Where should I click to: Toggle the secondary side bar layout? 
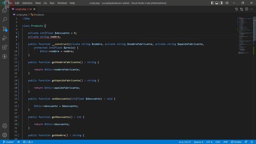click(x=221, y=3)
